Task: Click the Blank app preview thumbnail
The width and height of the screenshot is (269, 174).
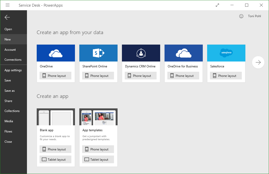Action: point(56,117)
